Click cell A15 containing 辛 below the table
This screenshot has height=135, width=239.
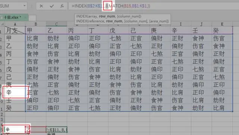[15, 129]
